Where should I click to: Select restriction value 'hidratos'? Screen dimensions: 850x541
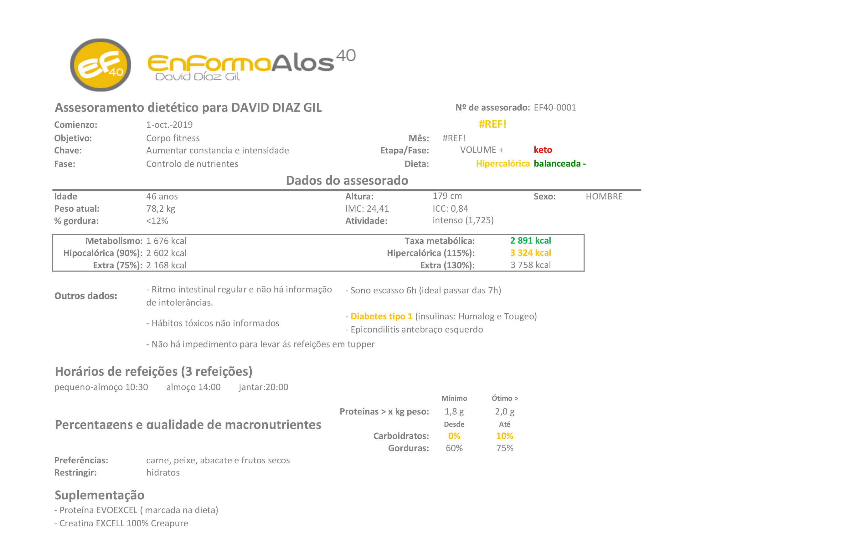coord(163,472)
